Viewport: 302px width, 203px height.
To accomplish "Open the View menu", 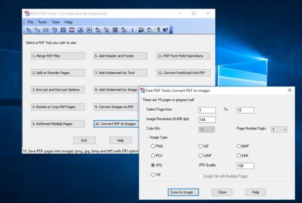I will [x=55, y=22].
